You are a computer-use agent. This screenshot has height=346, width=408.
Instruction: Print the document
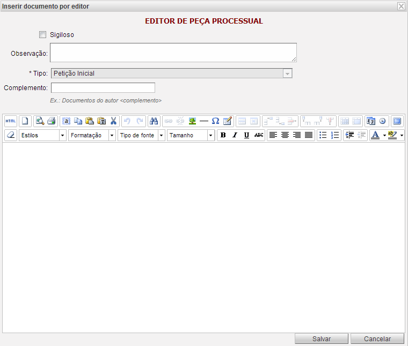[52, 121]
